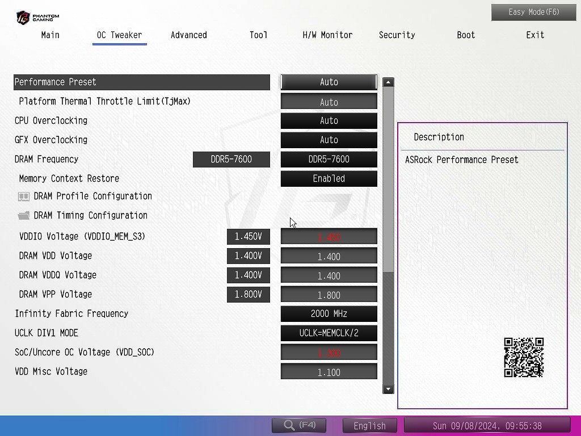
Task: Click the scrollbar down arrow
Action: point(388,389)
